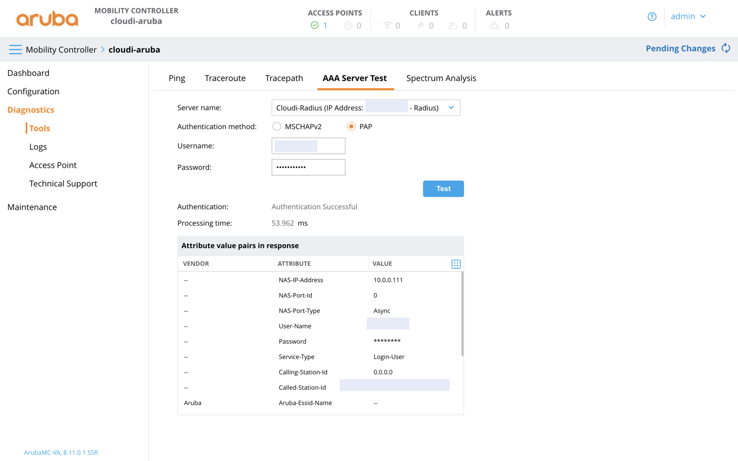Open the Server name dropdown
This screenshot has height=461, width=738.
pos(450,108)
